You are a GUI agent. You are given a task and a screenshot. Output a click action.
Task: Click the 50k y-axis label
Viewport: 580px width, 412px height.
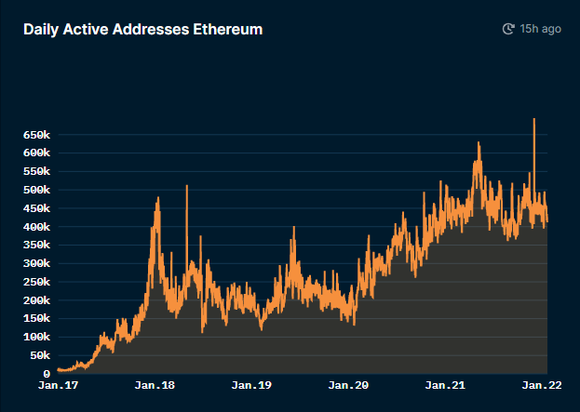(40, 355)
